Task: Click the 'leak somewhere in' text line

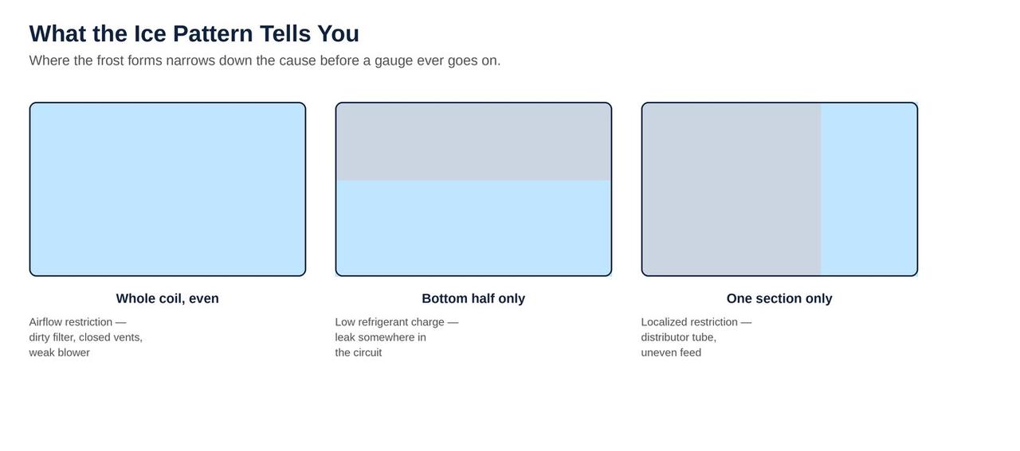Action: pos(381,337)
